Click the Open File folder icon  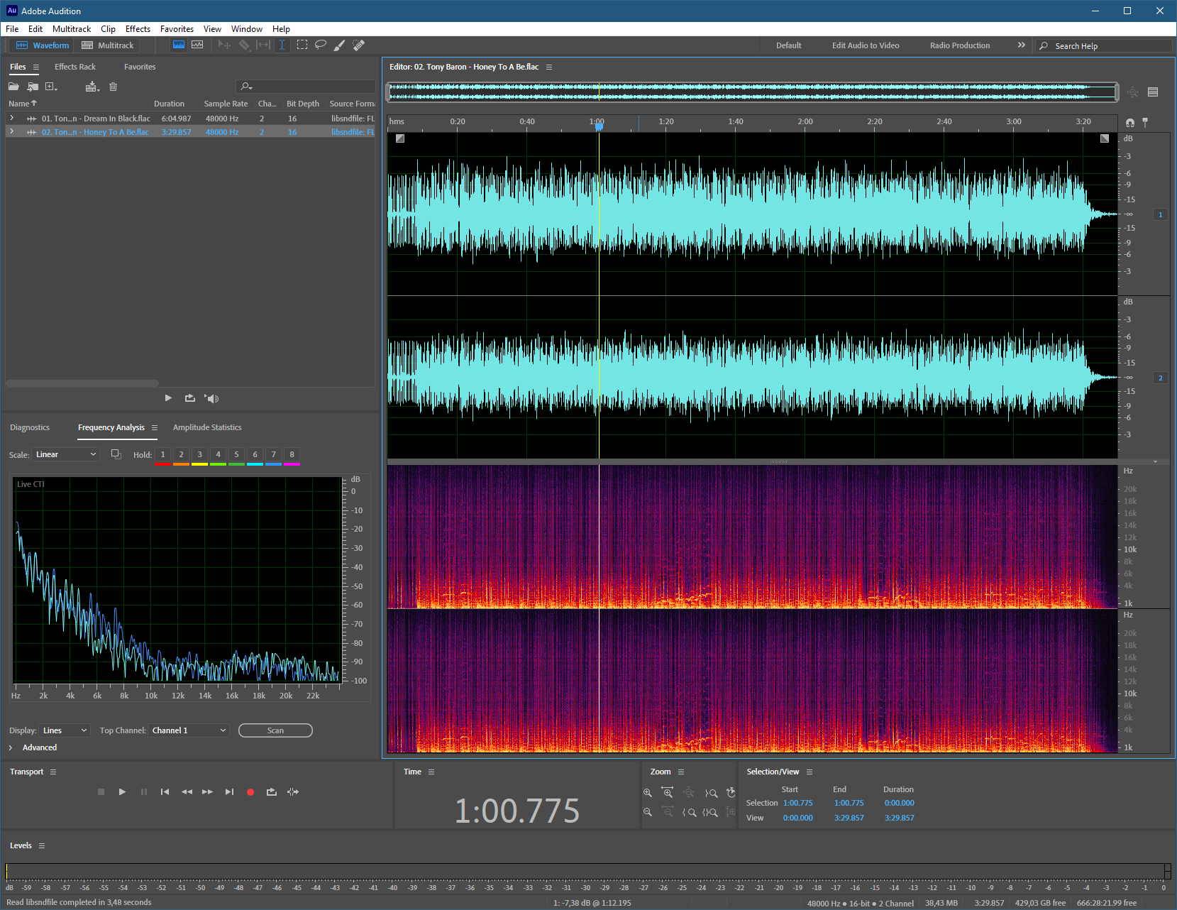click(13, 87)
